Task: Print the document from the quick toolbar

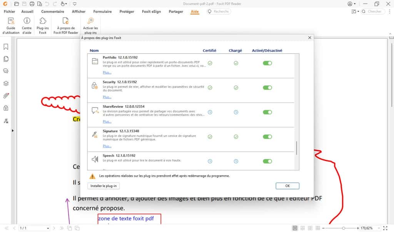Action: (x=32, y=4)
